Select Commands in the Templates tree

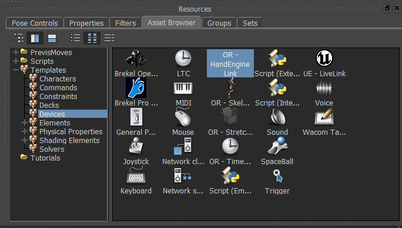point(58,87)
